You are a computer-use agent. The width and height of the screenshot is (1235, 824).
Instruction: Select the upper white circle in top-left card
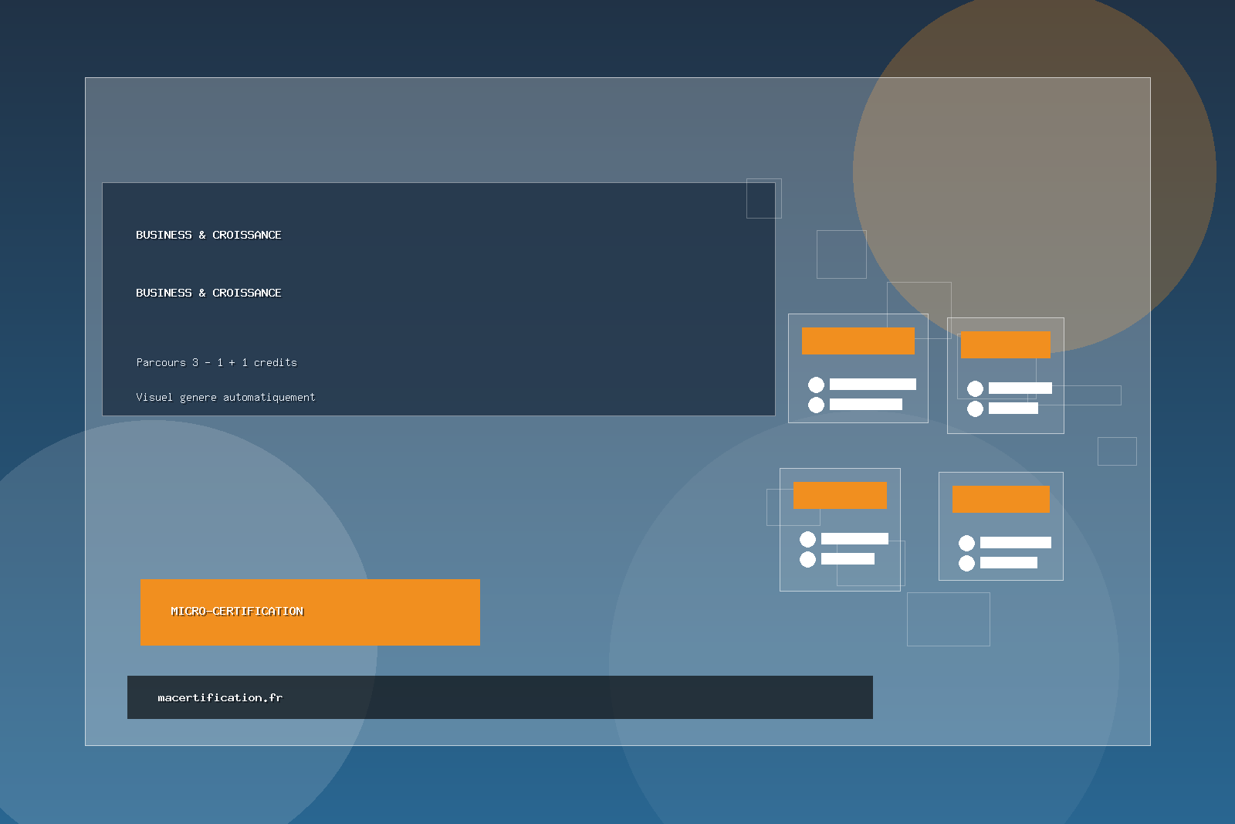816,385
